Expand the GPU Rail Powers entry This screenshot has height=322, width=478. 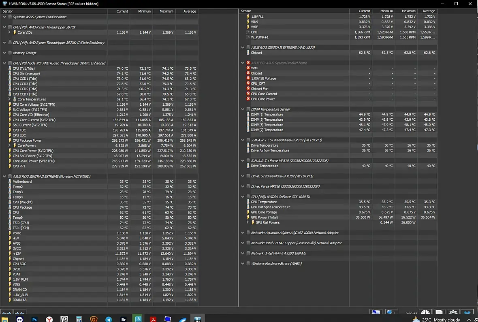coord(248,222)
